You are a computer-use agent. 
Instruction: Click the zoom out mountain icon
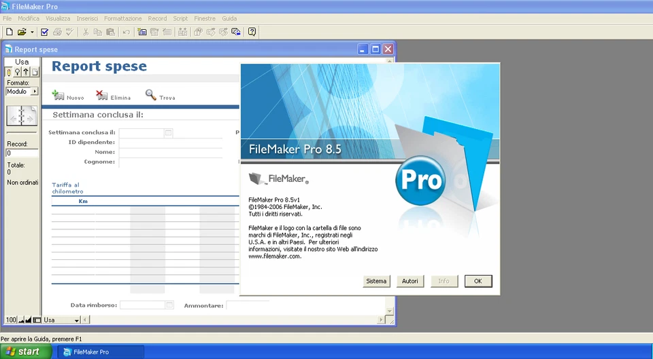[21, 320]
